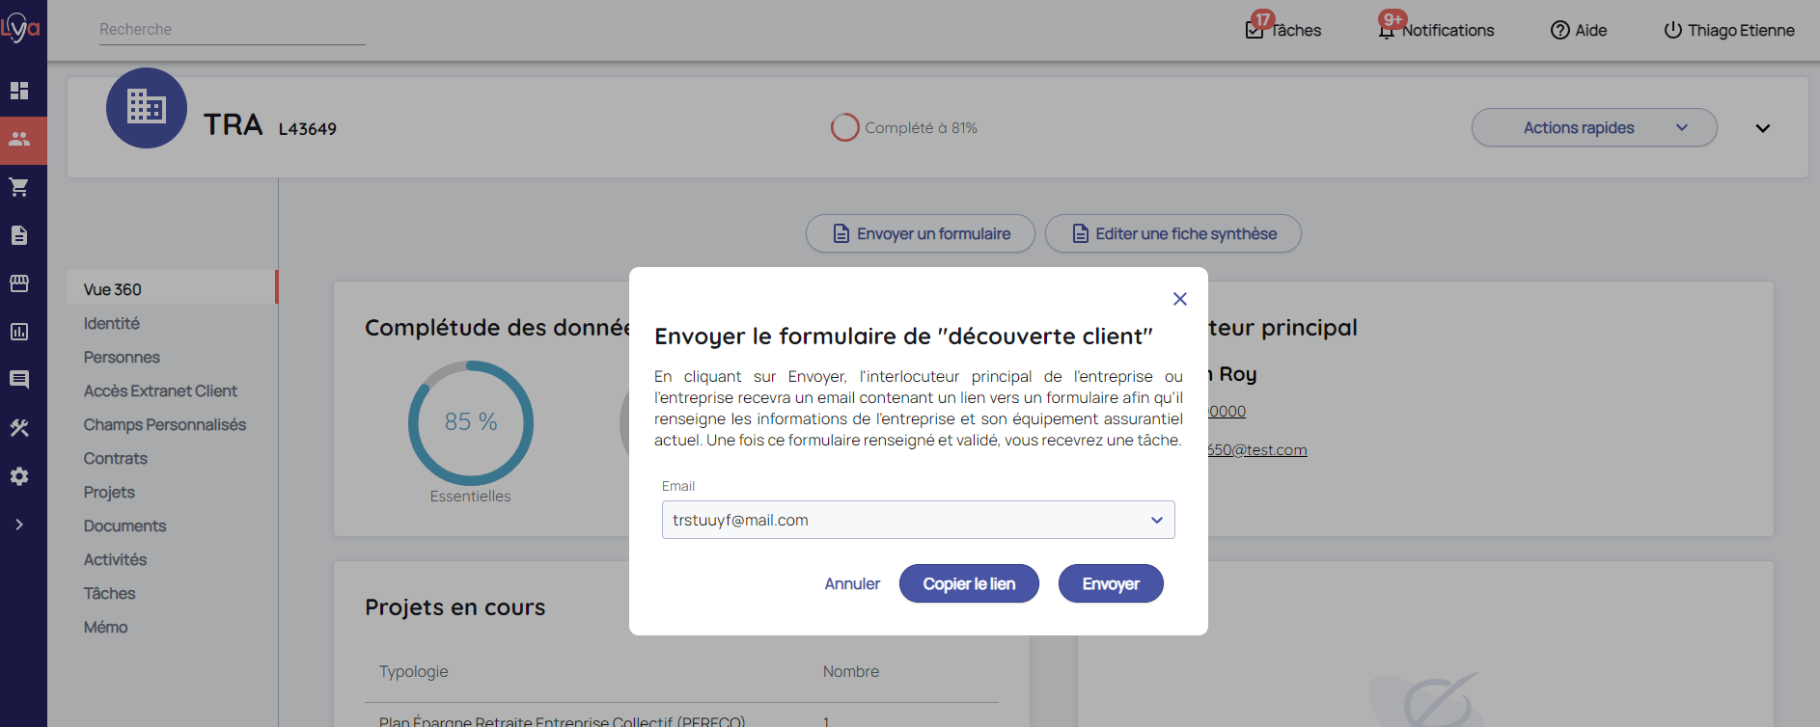The width and height of the screenshot is (1820, 727).
Task: Open the Email address dropdown
Action: coord(918,520)
